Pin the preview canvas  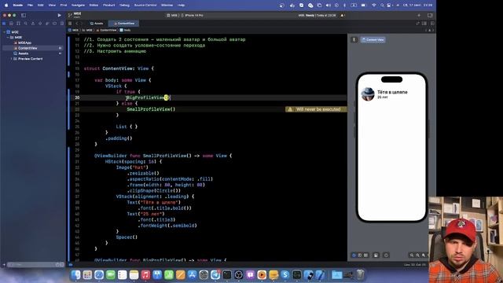[354, 40]
